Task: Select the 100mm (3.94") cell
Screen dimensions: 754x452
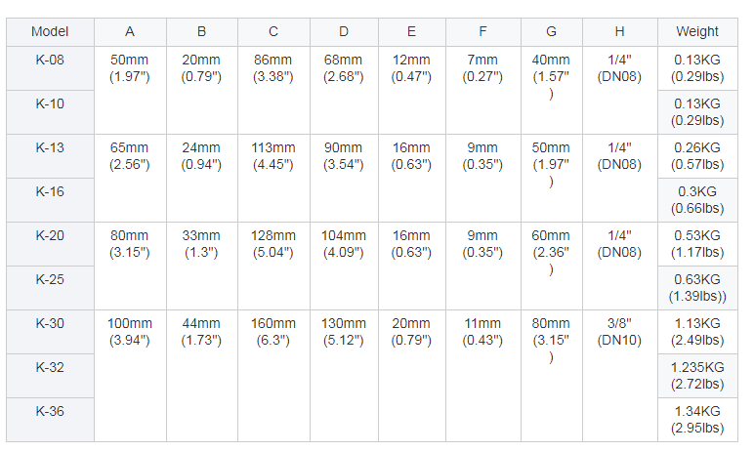Action: pyautogui.click(x=130, y=332)
